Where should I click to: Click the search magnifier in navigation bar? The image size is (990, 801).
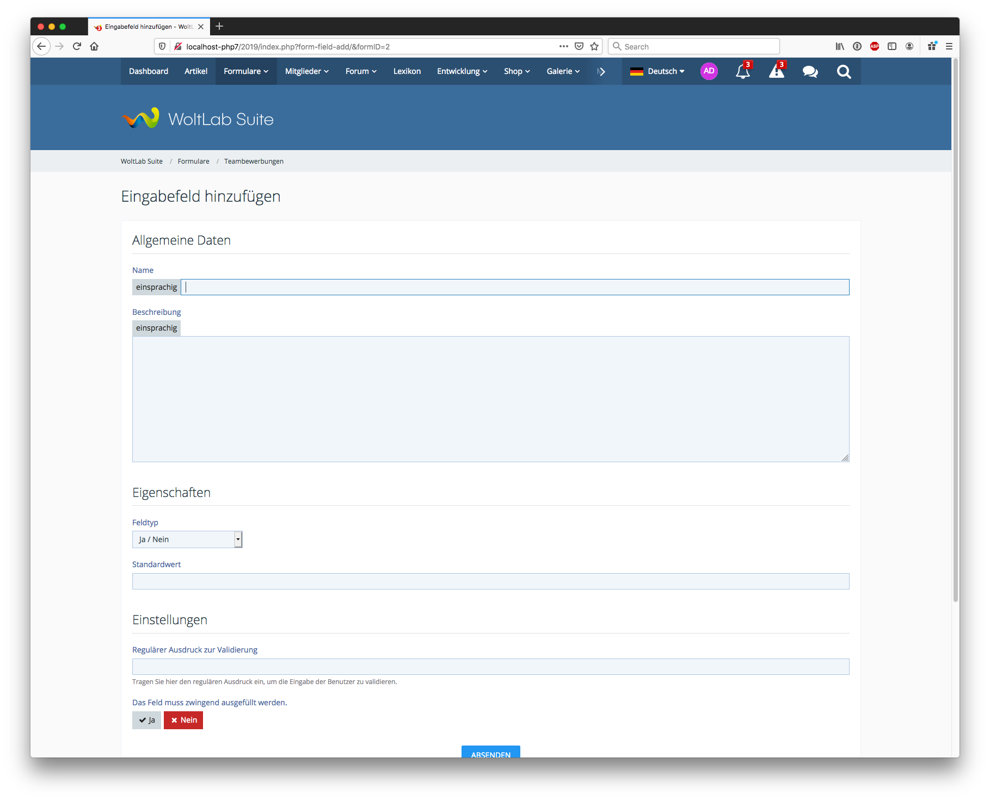pyautogui.click(x=844, y=72)
